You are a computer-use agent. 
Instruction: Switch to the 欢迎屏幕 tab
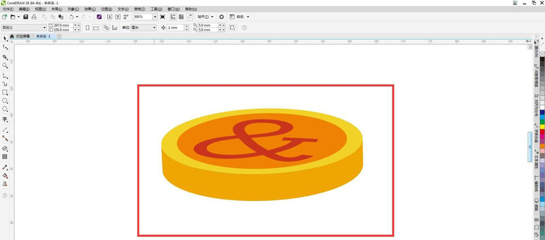tap(22, 36)
